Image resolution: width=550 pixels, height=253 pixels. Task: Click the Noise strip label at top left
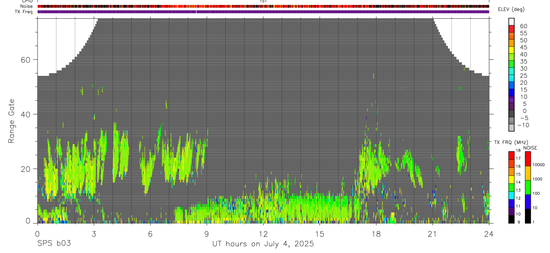(26, 6)
